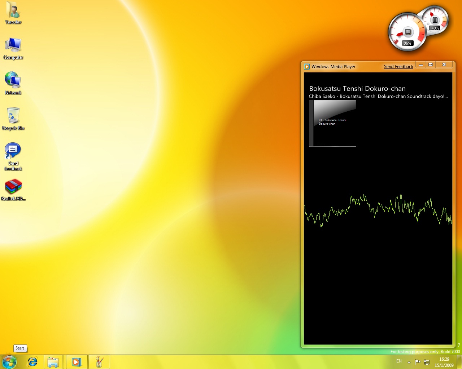Open the Network desktop icon
462x369 pixels.
point(13,83)
